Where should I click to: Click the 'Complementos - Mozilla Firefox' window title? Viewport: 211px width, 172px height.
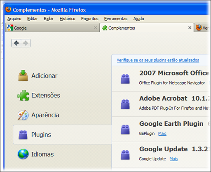pos(49,10)
